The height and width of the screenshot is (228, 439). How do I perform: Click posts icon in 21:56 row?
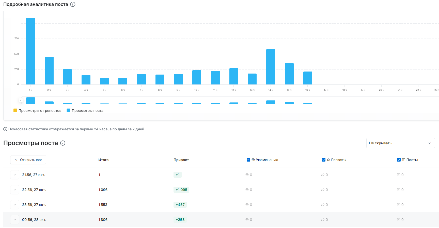[399, 175]
